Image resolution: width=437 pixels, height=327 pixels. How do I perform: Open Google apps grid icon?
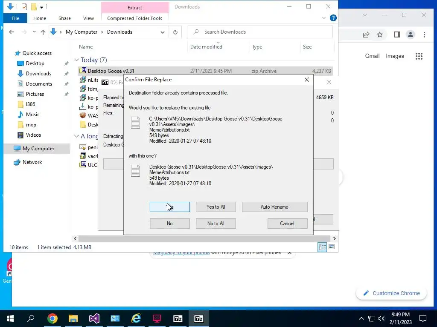[419, 56]
